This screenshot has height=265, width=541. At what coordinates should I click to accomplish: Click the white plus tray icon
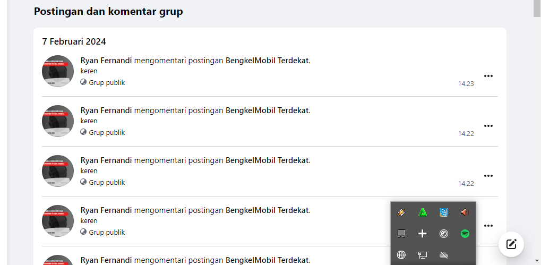click(422, 234)
